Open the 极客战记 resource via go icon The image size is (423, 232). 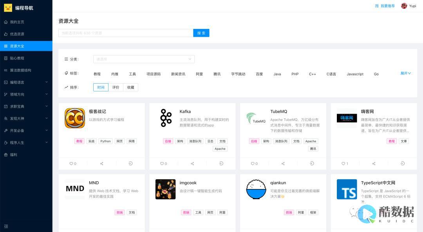pyautogui.click(x=130, y=163)
